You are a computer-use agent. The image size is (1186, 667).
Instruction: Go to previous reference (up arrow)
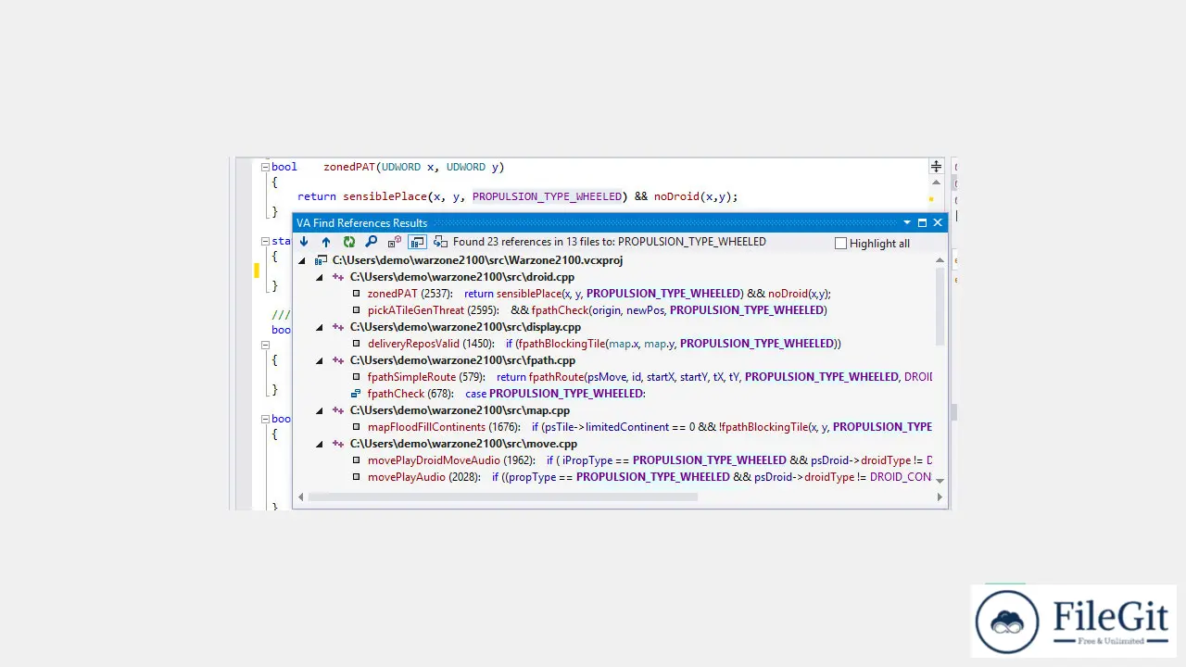pos(326,242)
